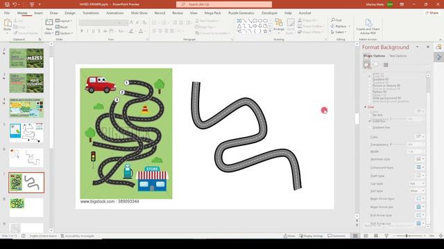Viewport: 444px width, 249px height.
Task: Click the line Width input field
Action: click(x=416, y=151)
